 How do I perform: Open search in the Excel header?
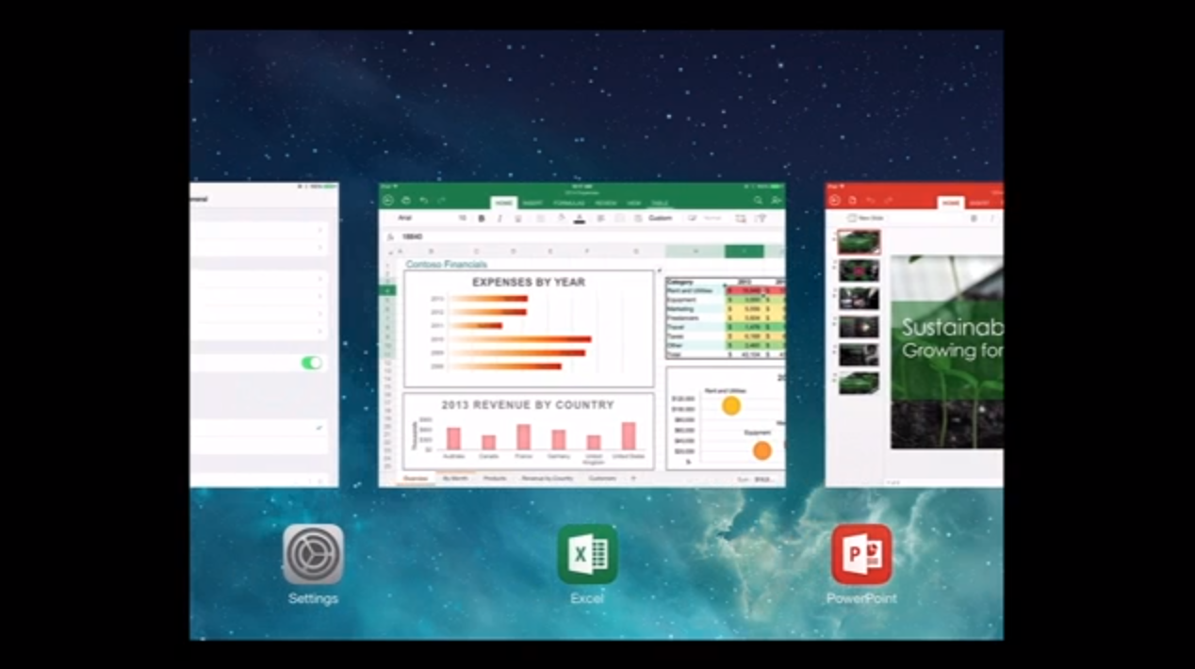(x=758, y=201)
